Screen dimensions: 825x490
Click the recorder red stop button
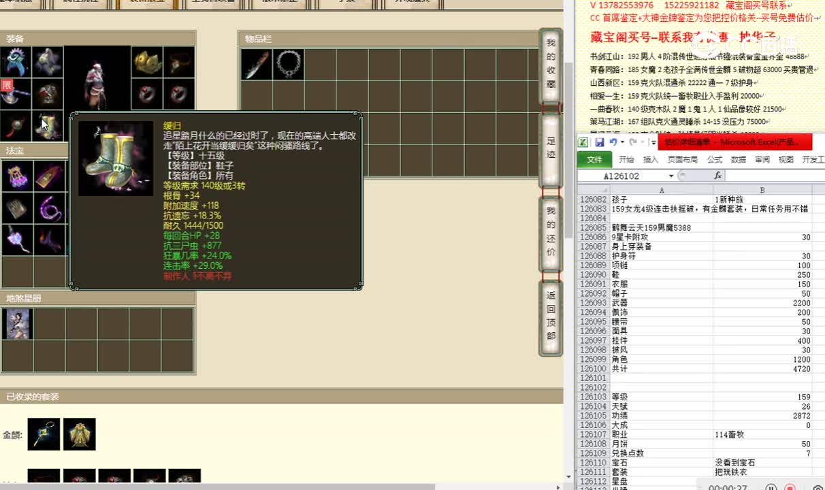click(x=790, y=487)
